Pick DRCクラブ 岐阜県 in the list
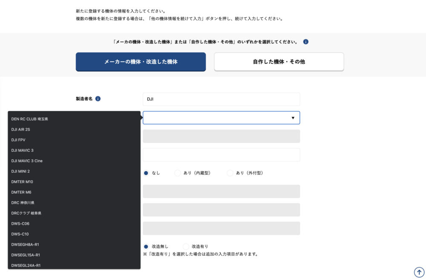The width and height of the screenshot is (426, 279). click(74, 214)
